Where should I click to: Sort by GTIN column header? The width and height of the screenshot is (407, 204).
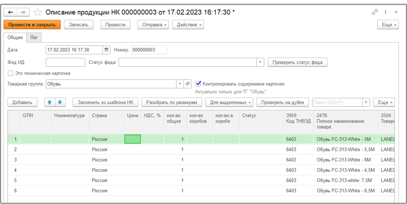35,122
